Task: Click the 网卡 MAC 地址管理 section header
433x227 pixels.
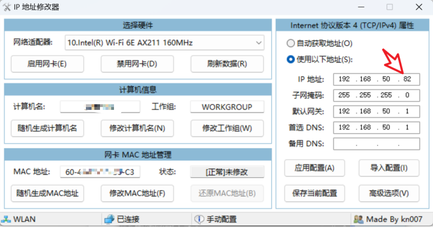Action: click(138, 155)
